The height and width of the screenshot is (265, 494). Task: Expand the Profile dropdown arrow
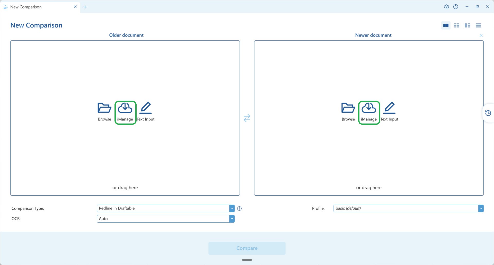[481, 209]
